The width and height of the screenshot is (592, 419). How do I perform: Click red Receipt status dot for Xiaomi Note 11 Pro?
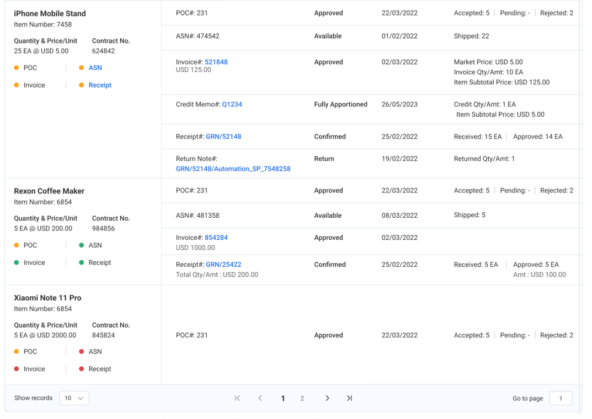81,369
